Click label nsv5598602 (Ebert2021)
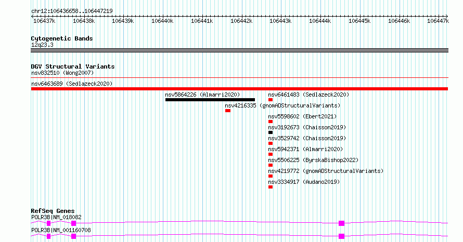This screenshot has height=242, width=463. (x=302, y=116)
